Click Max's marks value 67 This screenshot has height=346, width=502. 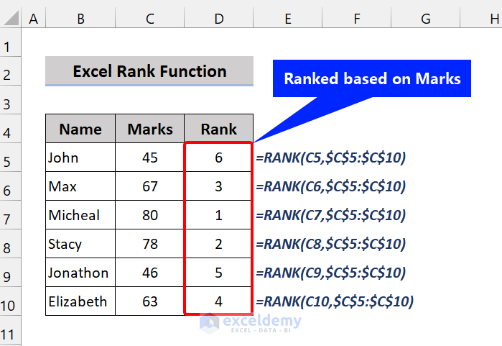point(150,186)
